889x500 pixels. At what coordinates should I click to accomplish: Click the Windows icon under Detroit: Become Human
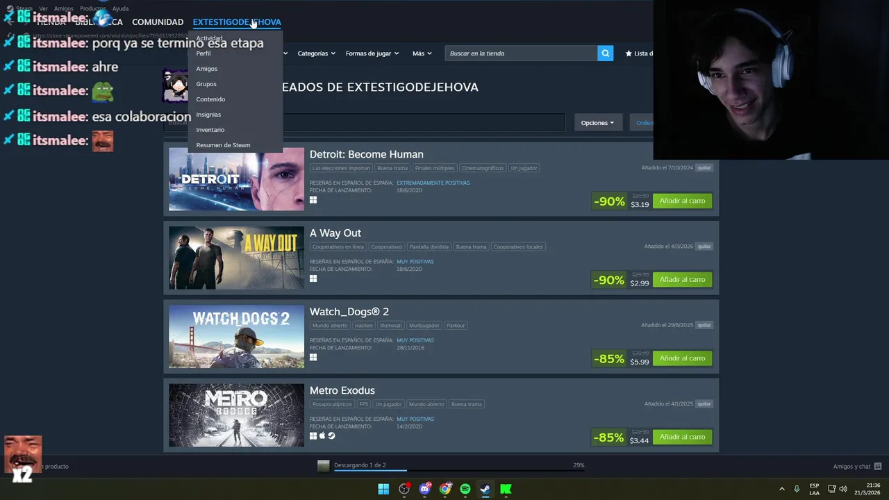click(x=313, y=200)
